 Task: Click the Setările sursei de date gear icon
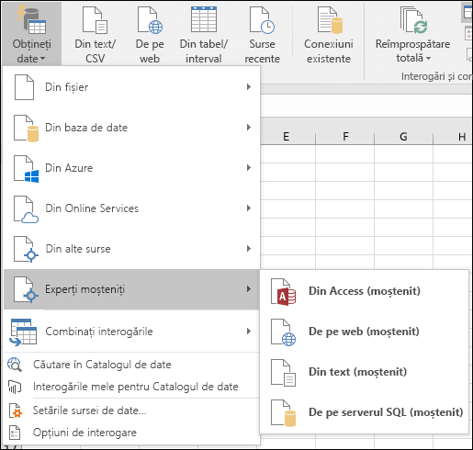click(15, 411)
